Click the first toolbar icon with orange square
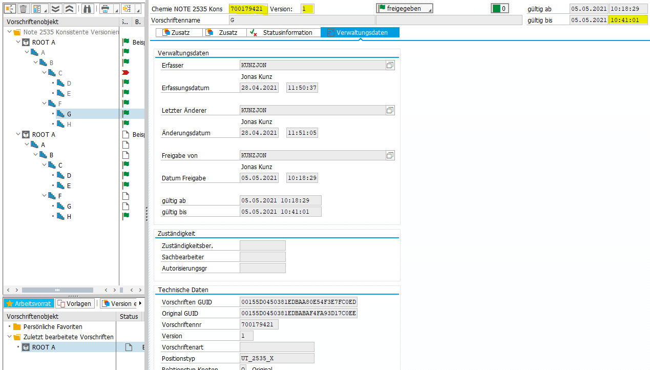The image size is (650, 370). (x=10, y=9)
